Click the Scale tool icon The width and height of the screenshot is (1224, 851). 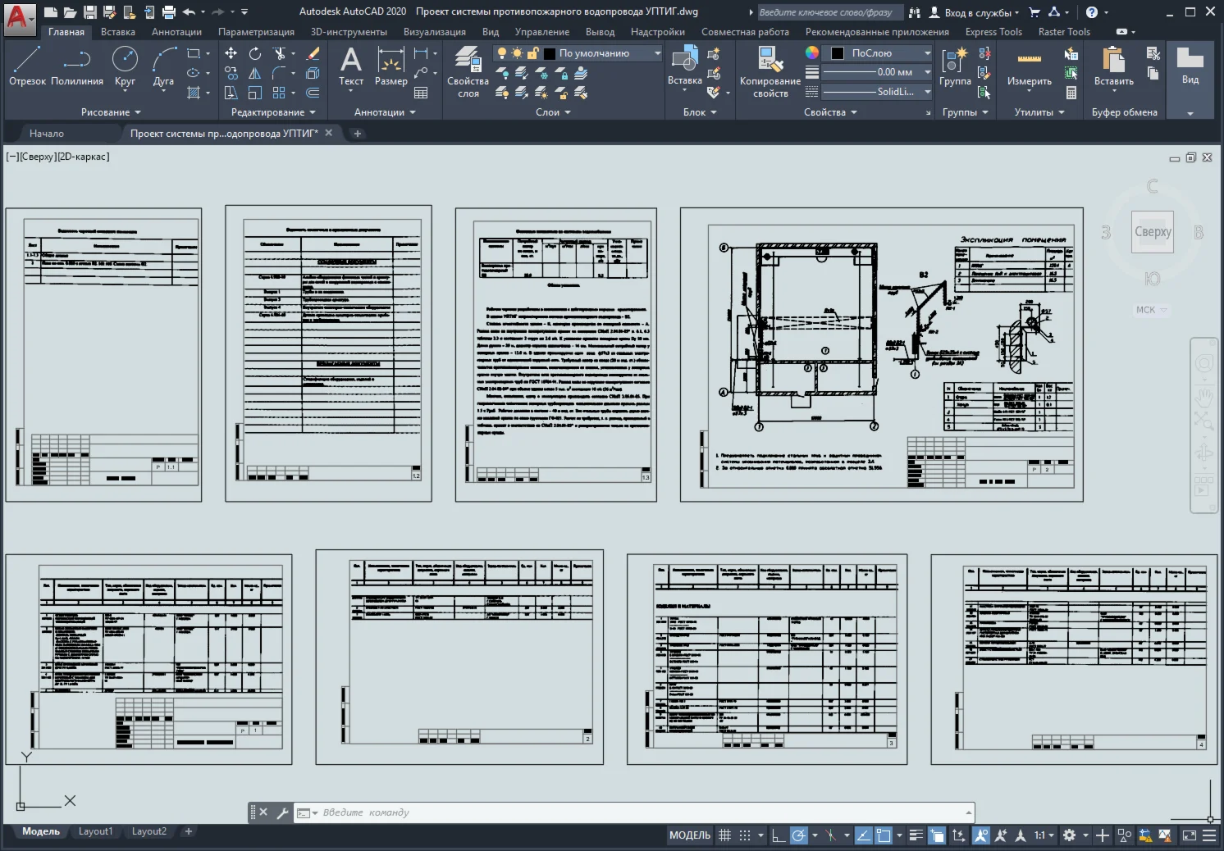tap(255, 93)
